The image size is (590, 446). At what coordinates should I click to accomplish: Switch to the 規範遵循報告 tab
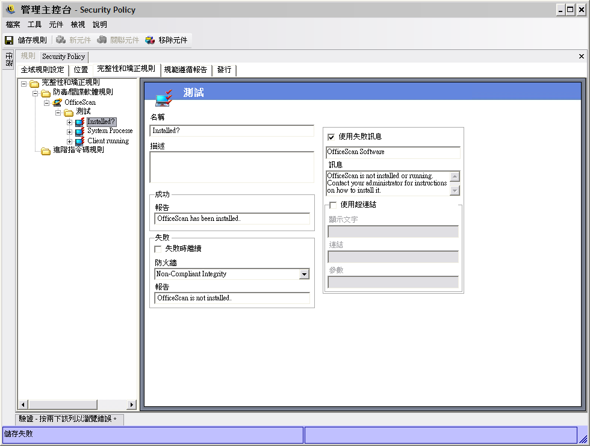(x=185, y=70)
